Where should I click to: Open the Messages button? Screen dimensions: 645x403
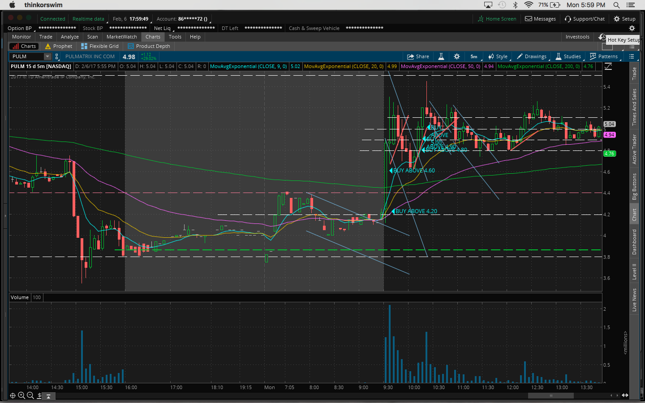click(x=540, y=19)
